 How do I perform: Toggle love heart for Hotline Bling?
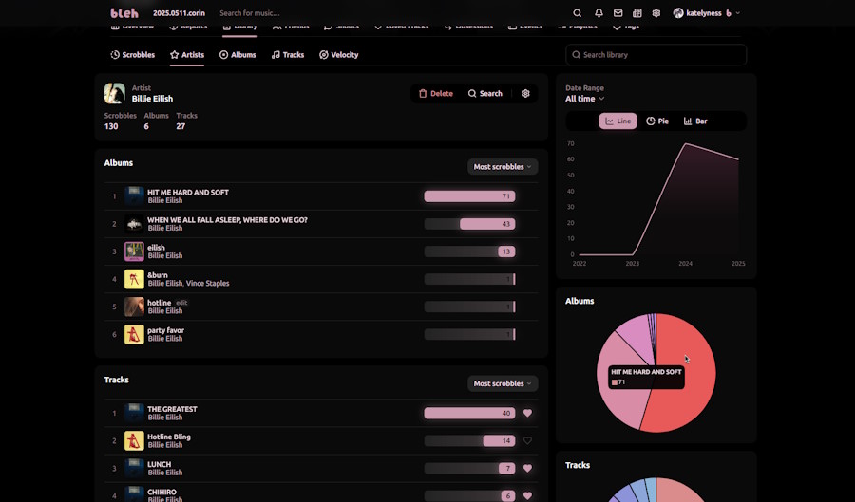(x=528, y=441)
